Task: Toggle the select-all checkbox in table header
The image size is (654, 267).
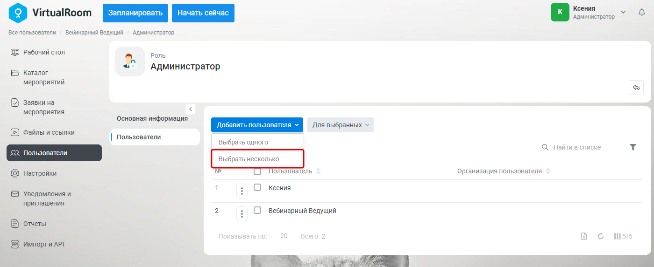Action: [257, 171]
